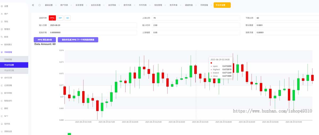This screenshot has width=319, height=135.
Task: Focus the 上涨比例 input field
Action: pyautogui.click(x=196, y=18)
